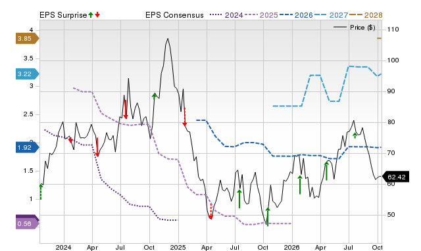Click the Price ($) legend entry
421x251 pixels.
click(x=355, y=28)
